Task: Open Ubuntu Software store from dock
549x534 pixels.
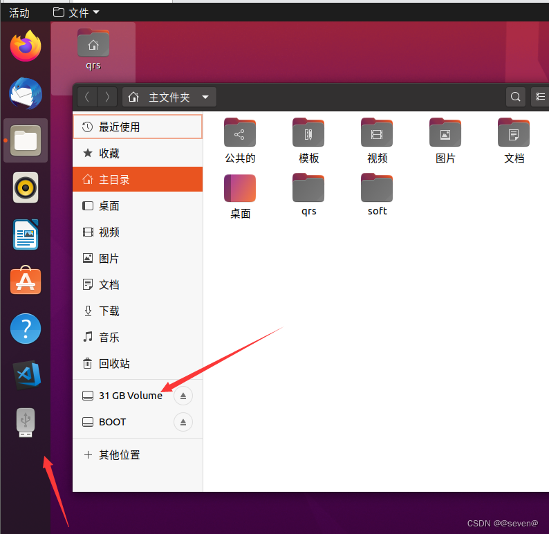Action: pyautogui.click(x=26, y=280)
